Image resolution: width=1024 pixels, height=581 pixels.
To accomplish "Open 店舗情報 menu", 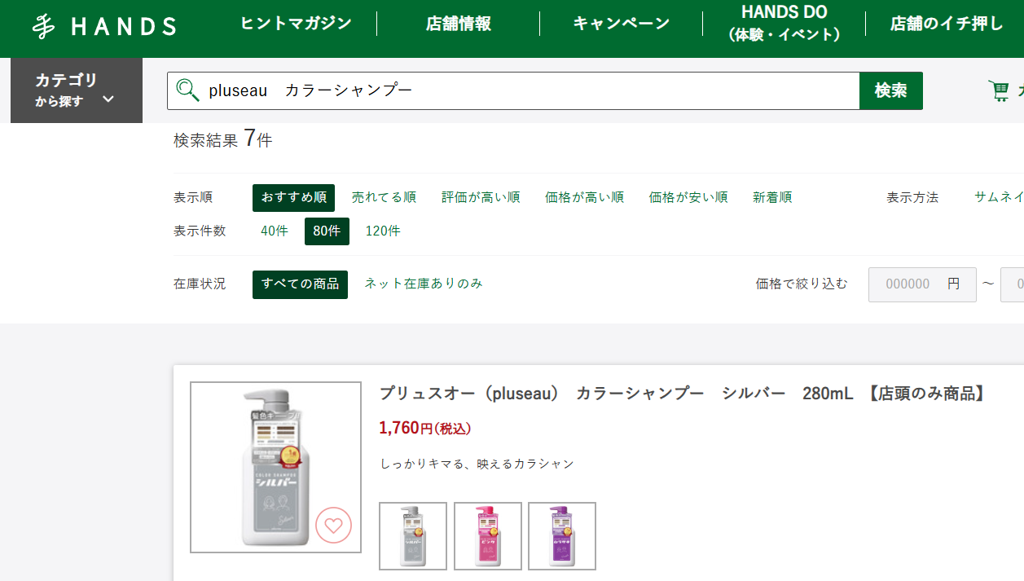I will coord(459,24).
